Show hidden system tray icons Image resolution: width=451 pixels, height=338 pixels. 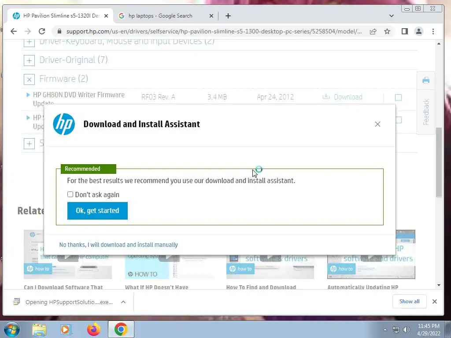click(385, 330)
